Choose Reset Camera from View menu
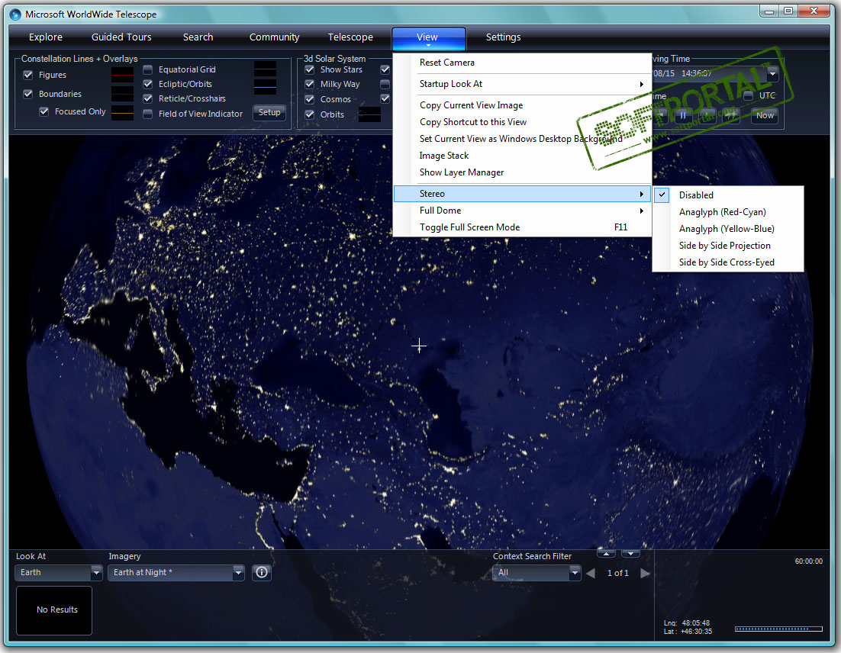 click(523, 63)
